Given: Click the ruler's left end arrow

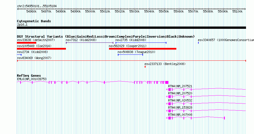Looking at the screenshot, I should point(18,9).
